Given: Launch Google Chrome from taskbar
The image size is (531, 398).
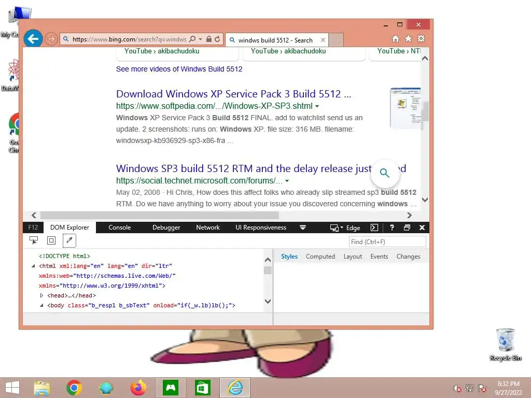Looking at the screenshot, I should (74, 388).
